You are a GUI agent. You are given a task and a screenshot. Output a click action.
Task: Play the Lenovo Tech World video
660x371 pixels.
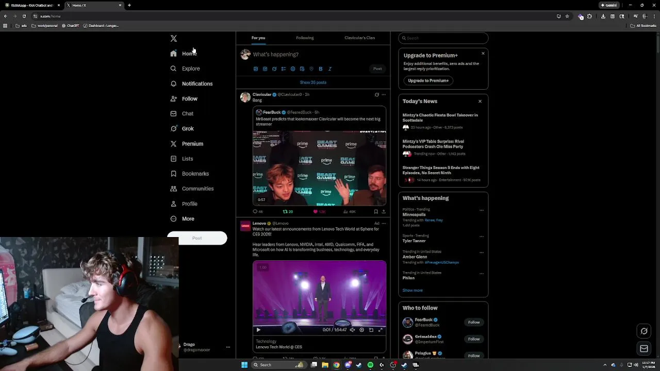258,330
